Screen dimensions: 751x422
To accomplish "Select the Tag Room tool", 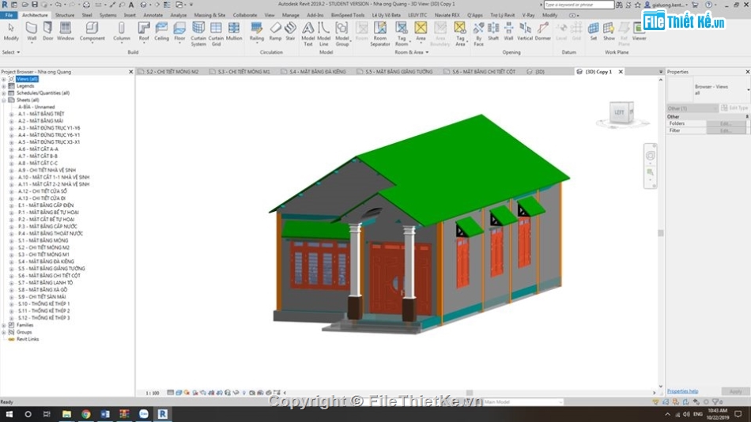I will click(402, 33).
